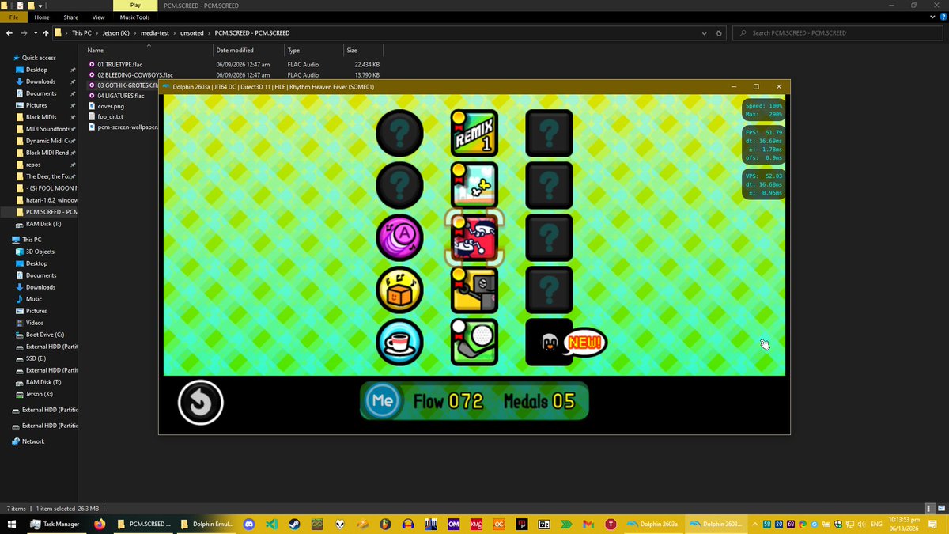The image size is (949, 534).
Task: Go back with Explorer's back arrow
Action: 9,33
